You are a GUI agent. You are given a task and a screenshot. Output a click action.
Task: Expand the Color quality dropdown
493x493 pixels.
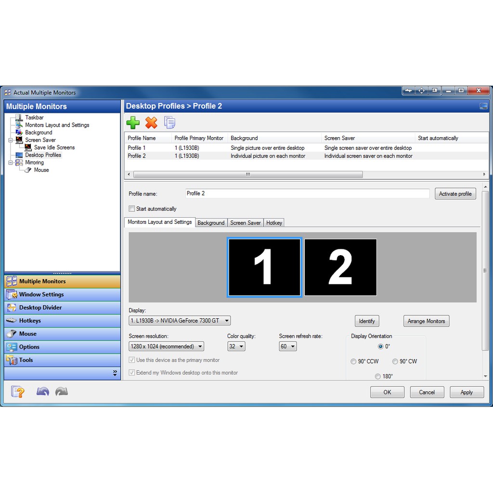pyautogui.click(x=236, y=347)
